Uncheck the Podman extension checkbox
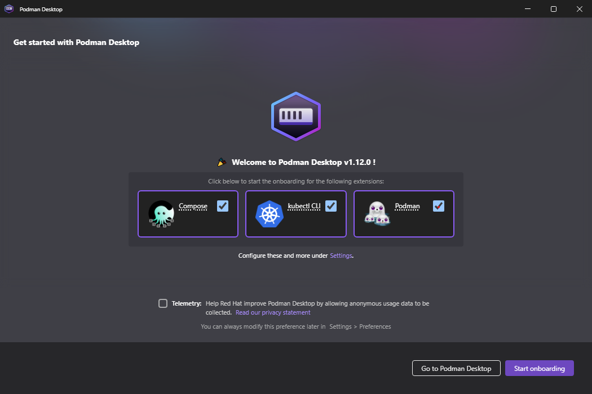The width and height of the screenshot is (592, 394). 438,206
